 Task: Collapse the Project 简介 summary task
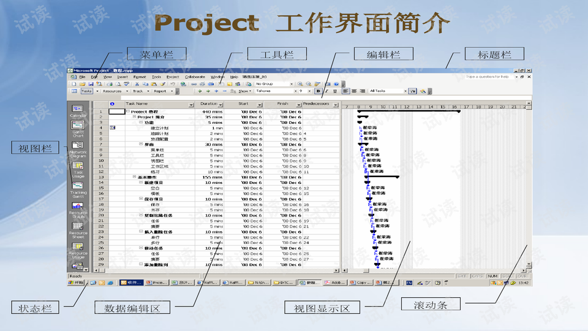point(134,117)
